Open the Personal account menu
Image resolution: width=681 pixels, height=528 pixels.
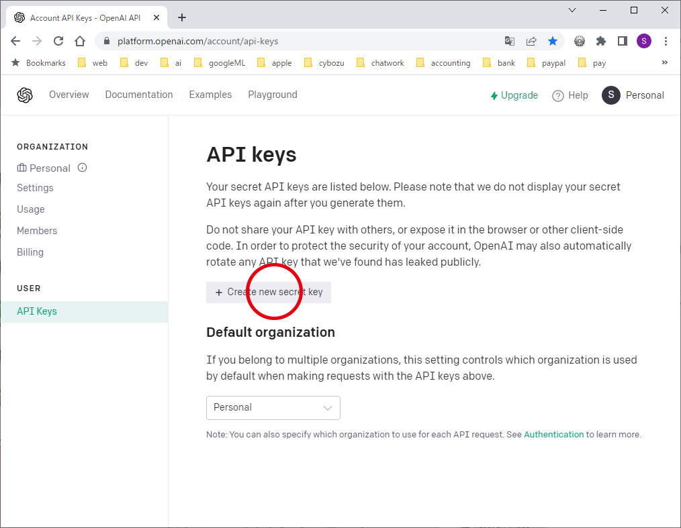pos(633,95)
